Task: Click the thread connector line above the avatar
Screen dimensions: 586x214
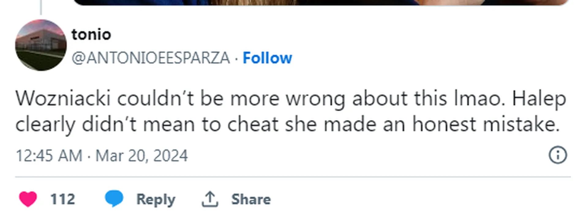Action: pyautogui.click(x=41, y=7)
